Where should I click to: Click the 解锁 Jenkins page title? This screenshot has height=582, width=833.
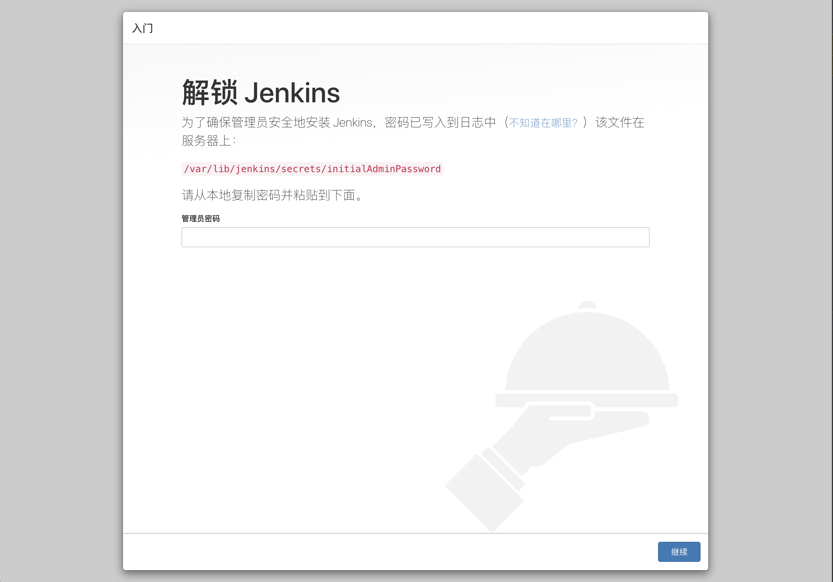pos(260,93)
